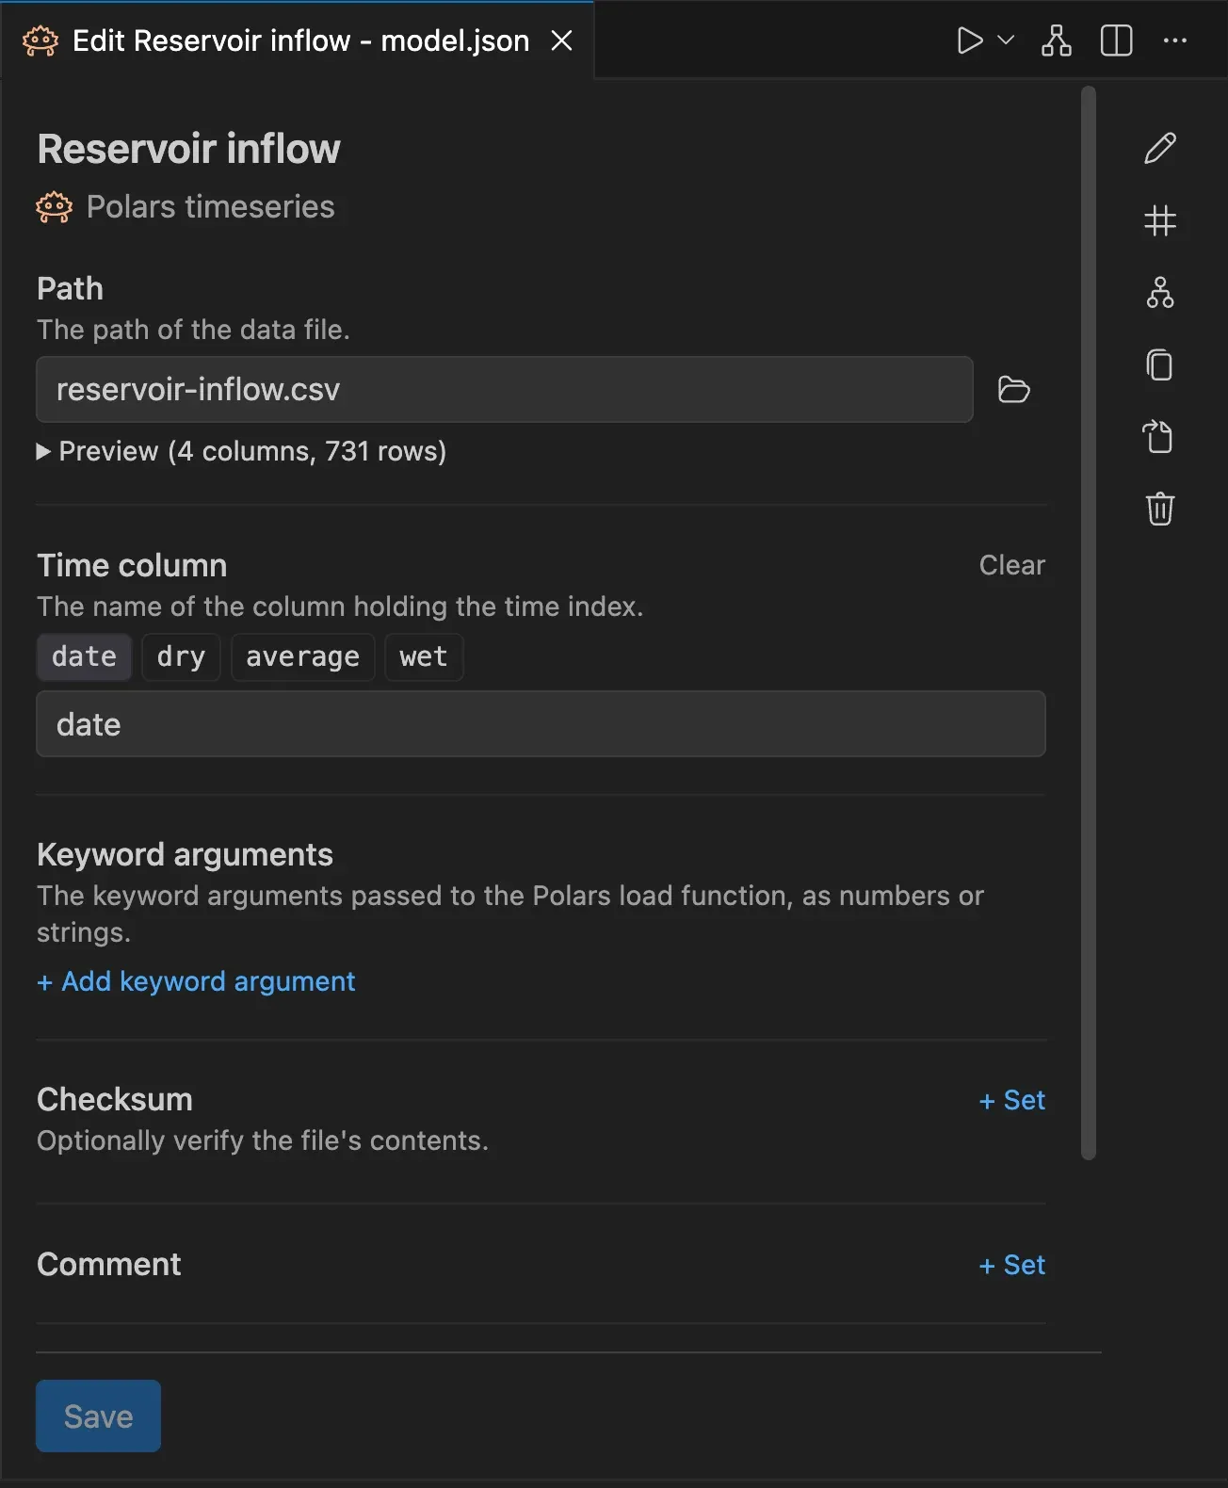Click the Save button
The width and height of the screenshot is (1228, 1488).
98,1416
